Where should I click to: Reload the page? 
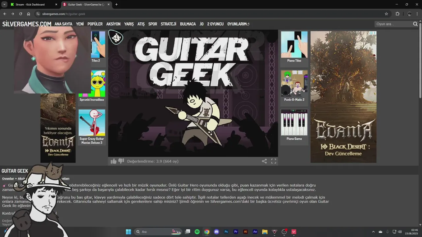(x=20, y=14)
